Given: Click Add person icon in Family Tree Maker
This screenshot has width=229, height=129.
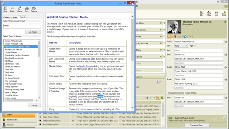Looking at the screenshot, I should 201,14.
